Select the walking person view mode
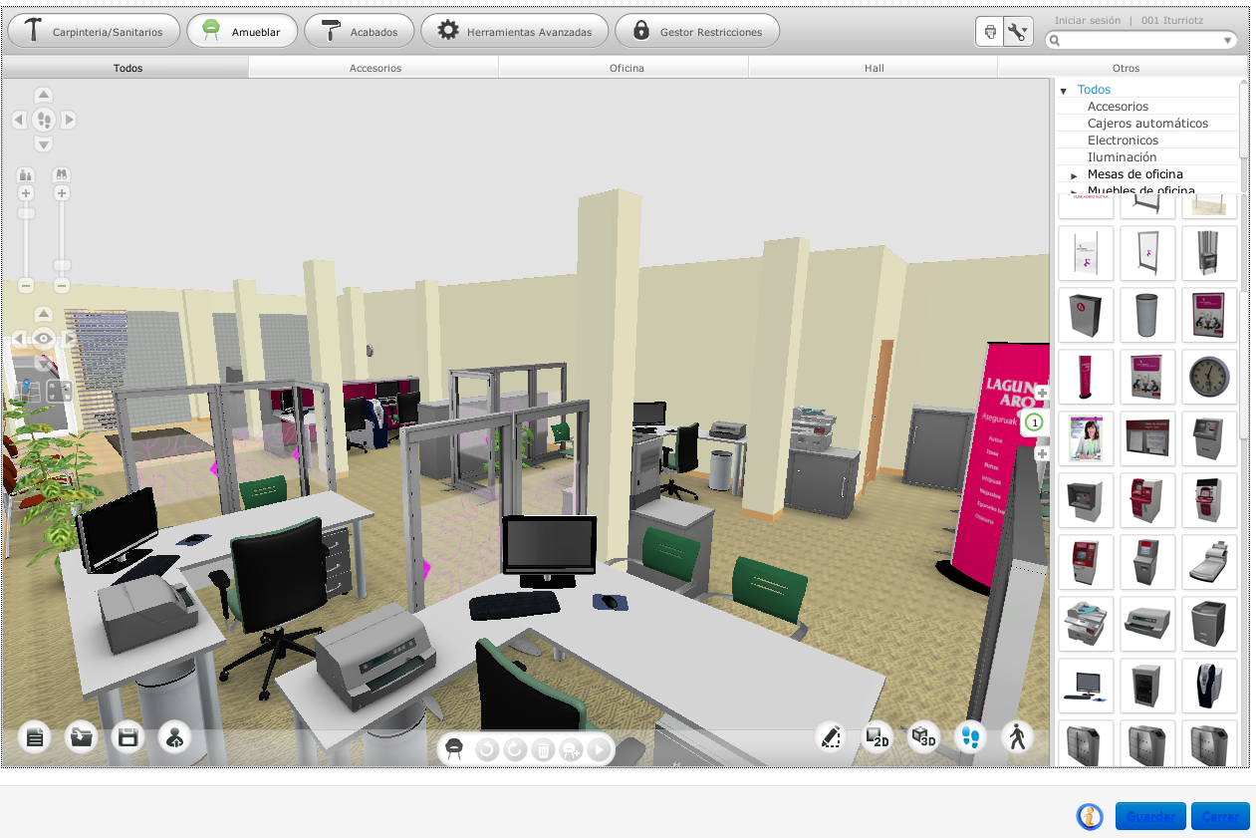The image size is (1256, 838). (1017, 737)
